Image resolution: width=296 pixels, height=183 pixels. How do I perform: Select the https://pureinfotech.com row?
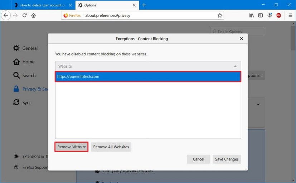click(148, 76)
